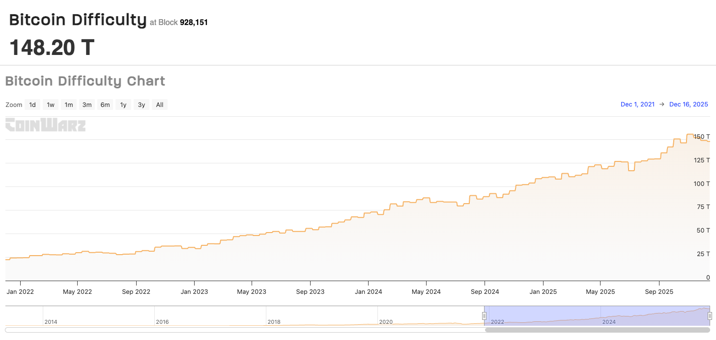Viewport: 716px width, 340px height.
Task: Click the shaded navigator selection near 2024
Action: [608, 316]
